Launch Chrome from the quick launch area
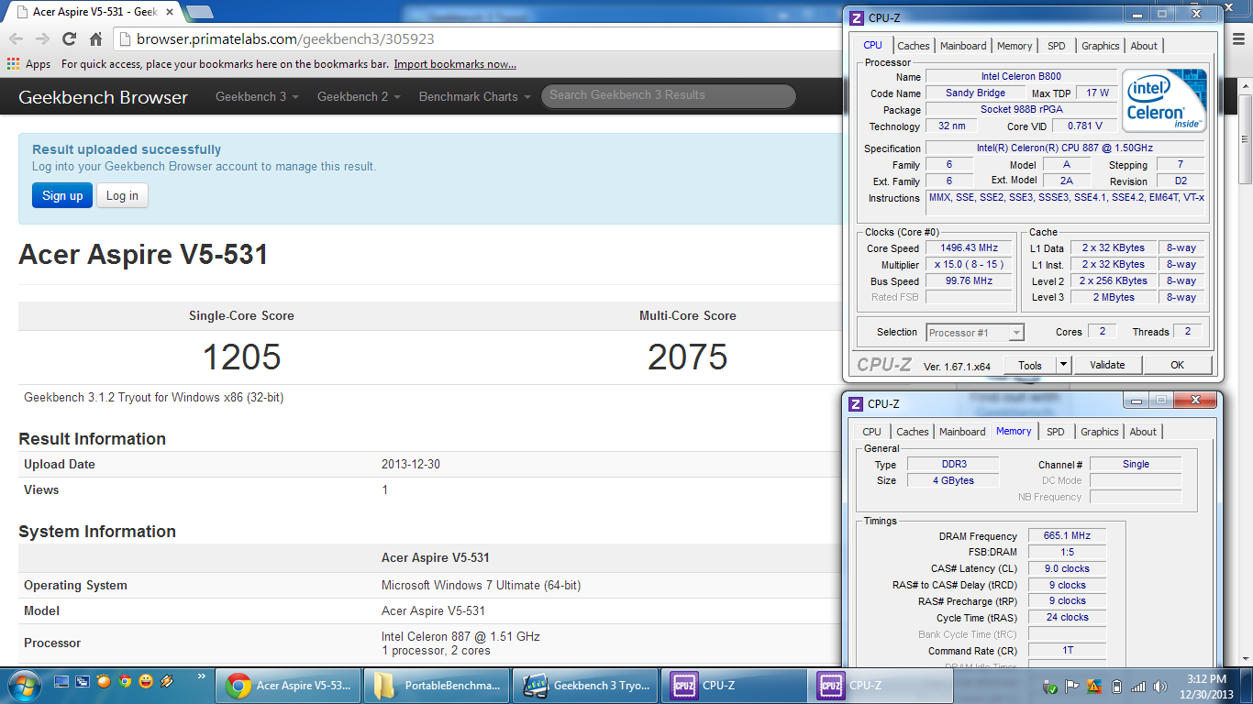This screenshot has height=704, width=1253. 125,682
